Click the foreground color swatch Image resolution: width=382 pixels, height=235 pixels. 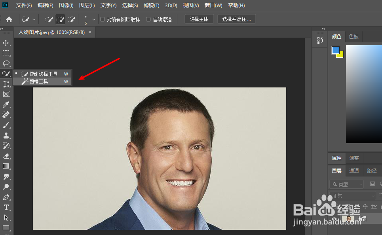[336, 50]
